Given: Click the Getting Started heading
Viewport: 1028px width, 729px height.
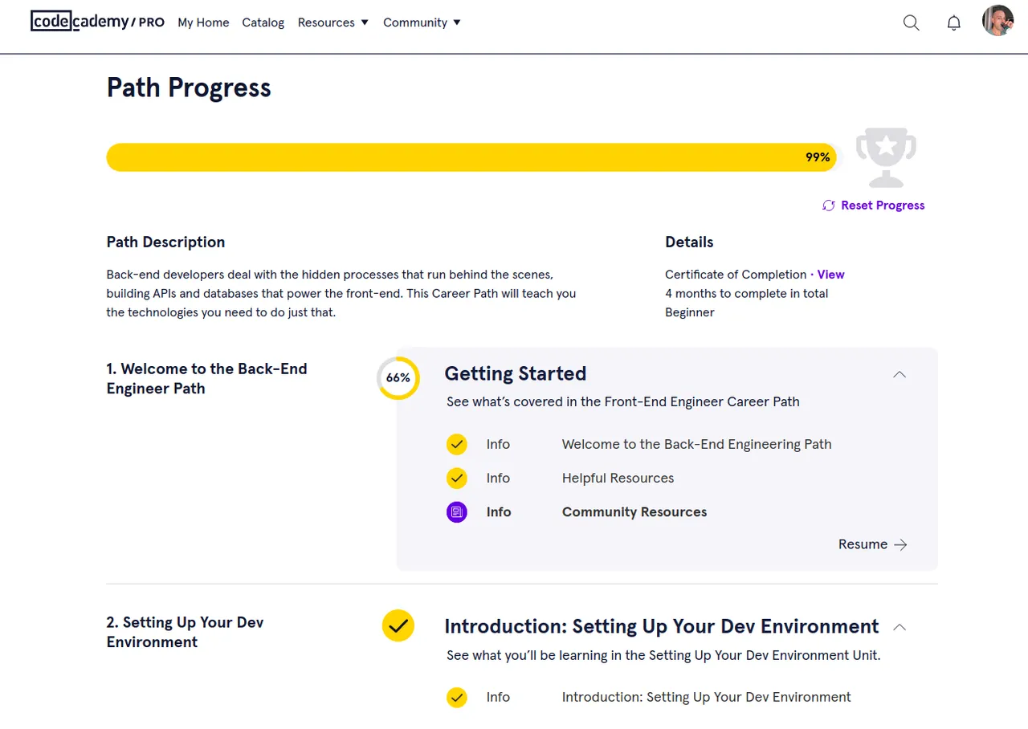Looking at the screenshot, I should click(516, 373).
